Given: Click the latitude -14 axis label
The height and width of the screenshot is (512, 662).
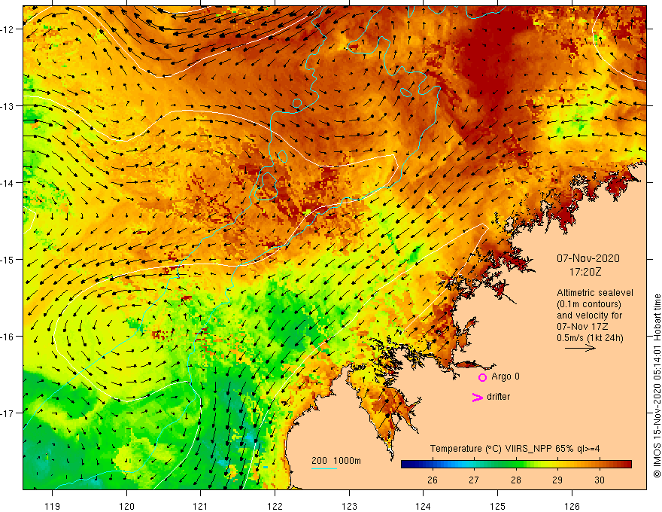Looking at the screenshot, I should (8, 182).
